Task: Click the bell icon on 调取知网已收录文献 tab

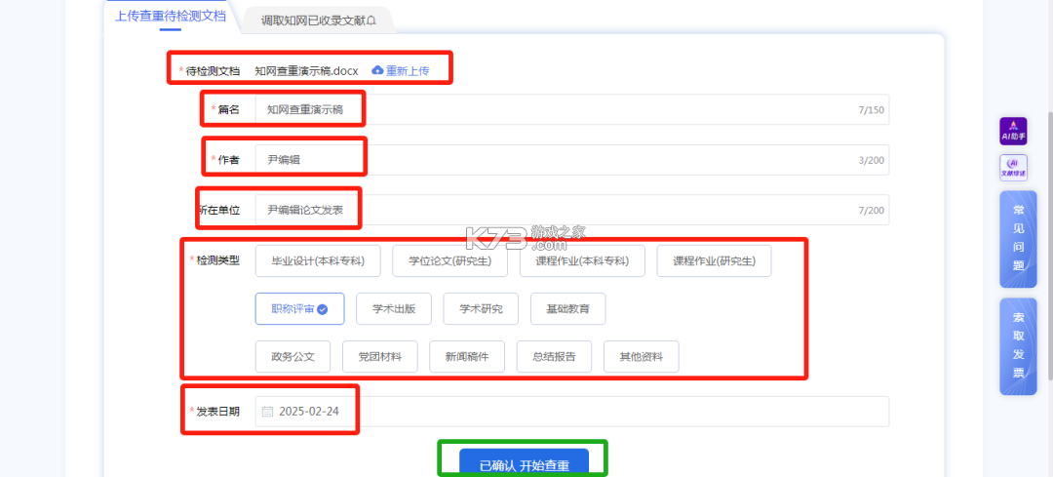Action: [371, 20]
